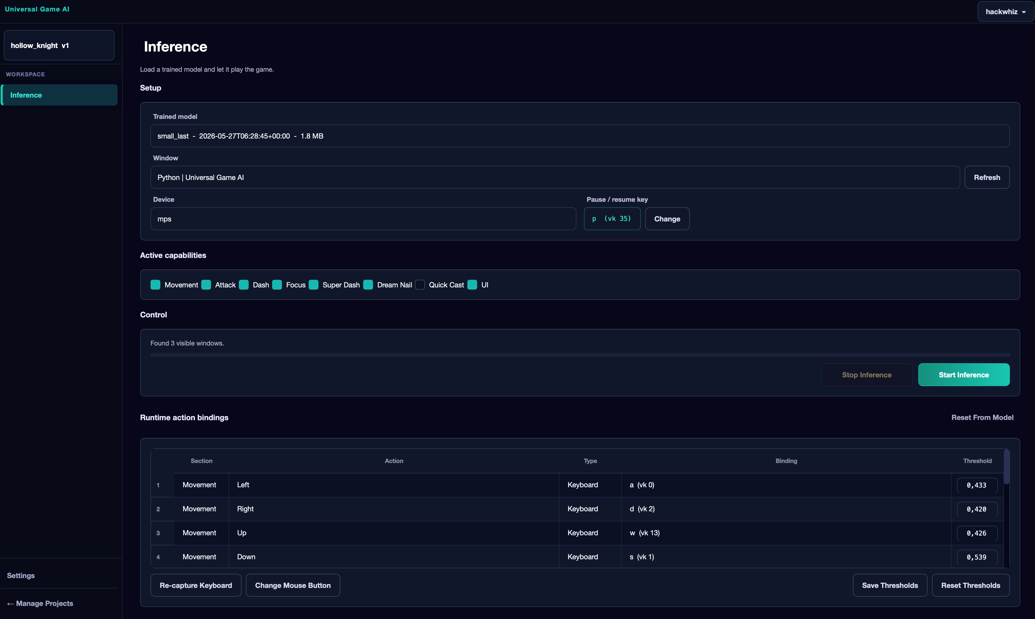Uncheck the Super Dash capability
The height and width of the screenshot is (619, 1035).
pos(314,284)
